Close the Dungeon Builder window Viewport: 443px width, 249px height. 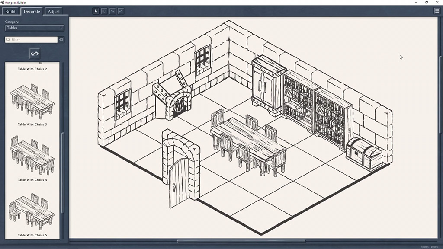point(437,3)
